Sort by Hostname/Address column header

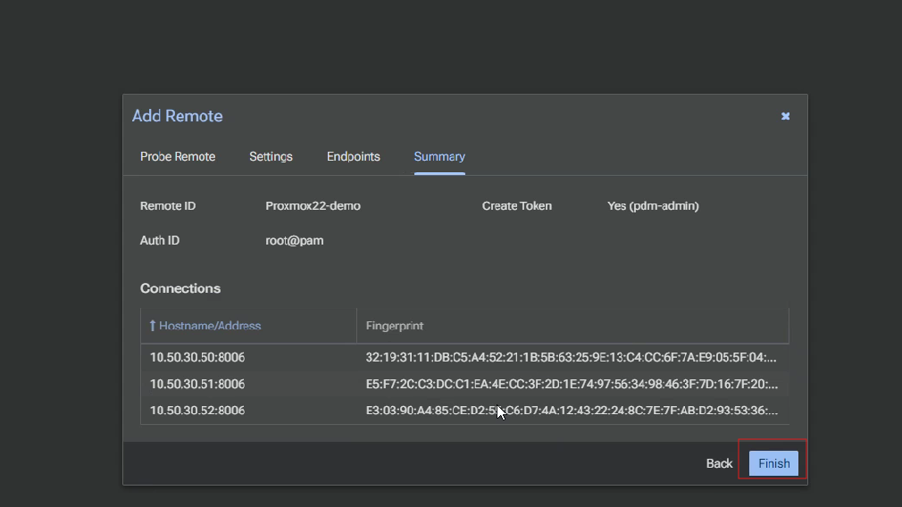click(x=210, y=326)
